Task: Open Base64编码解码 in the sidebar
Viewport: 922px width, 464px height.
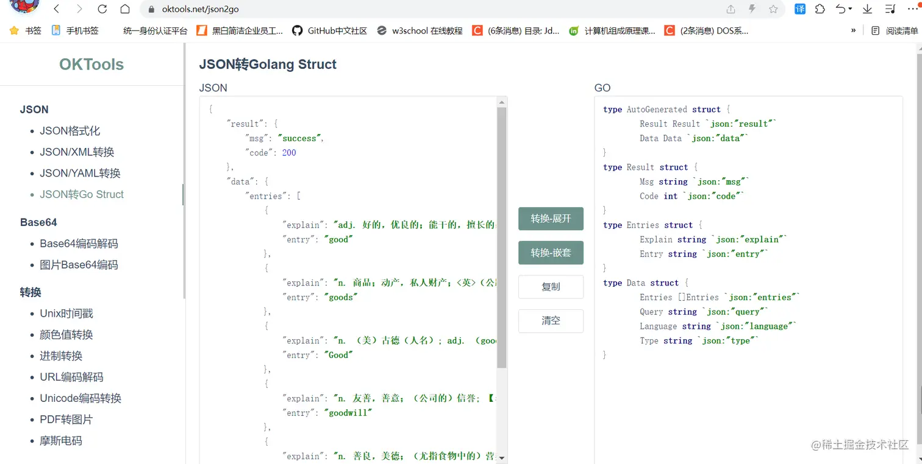Action: pyautogui.click(x=79, y=244)
